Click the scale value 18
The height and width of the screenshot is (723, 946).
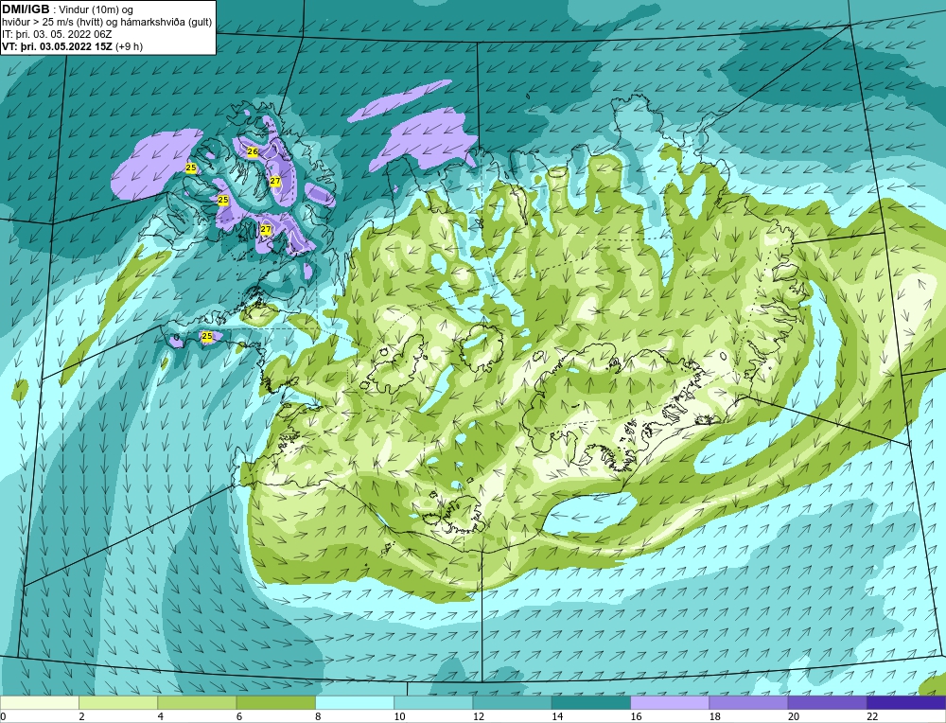tap(713, 716)
